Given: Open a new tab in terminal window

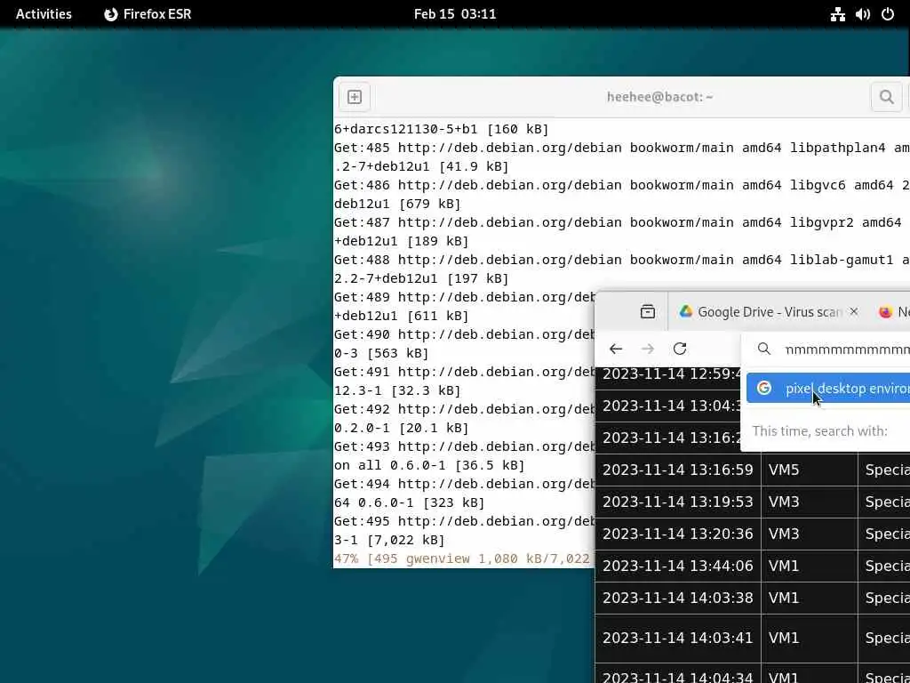Looking at the screenshot, I should tap(355, 97).
